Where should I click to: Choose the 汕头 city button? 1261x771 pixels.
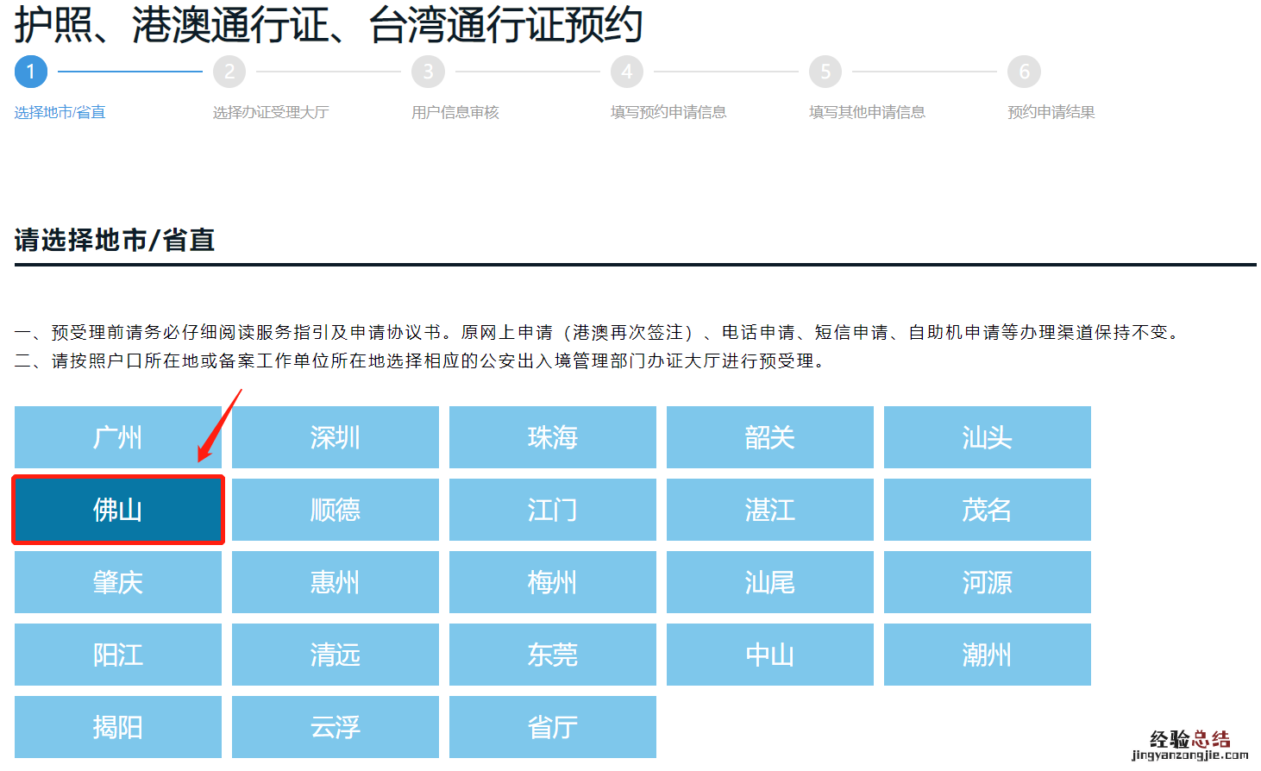988,437
